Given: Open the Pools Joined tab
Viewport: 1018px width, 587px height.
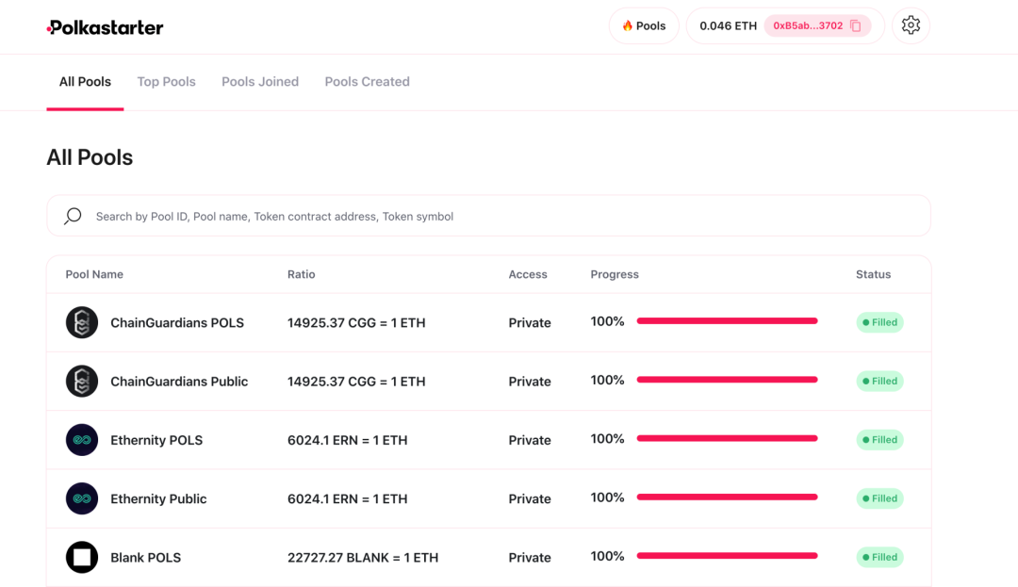Looking at the screenshot, I should point(260,82).
